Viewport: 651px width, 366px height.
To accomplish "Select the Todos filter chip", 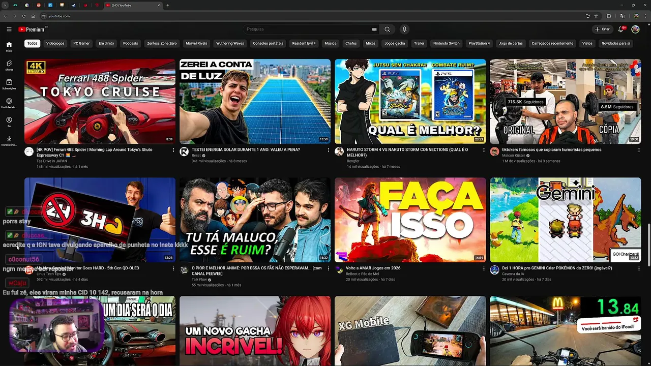I will pos(33,43).
